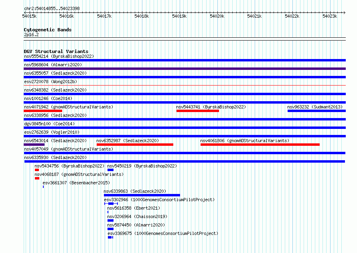Click the blue bar under nsv6339863
Screen dimensions: 357x253
click(x=142, y=195)
